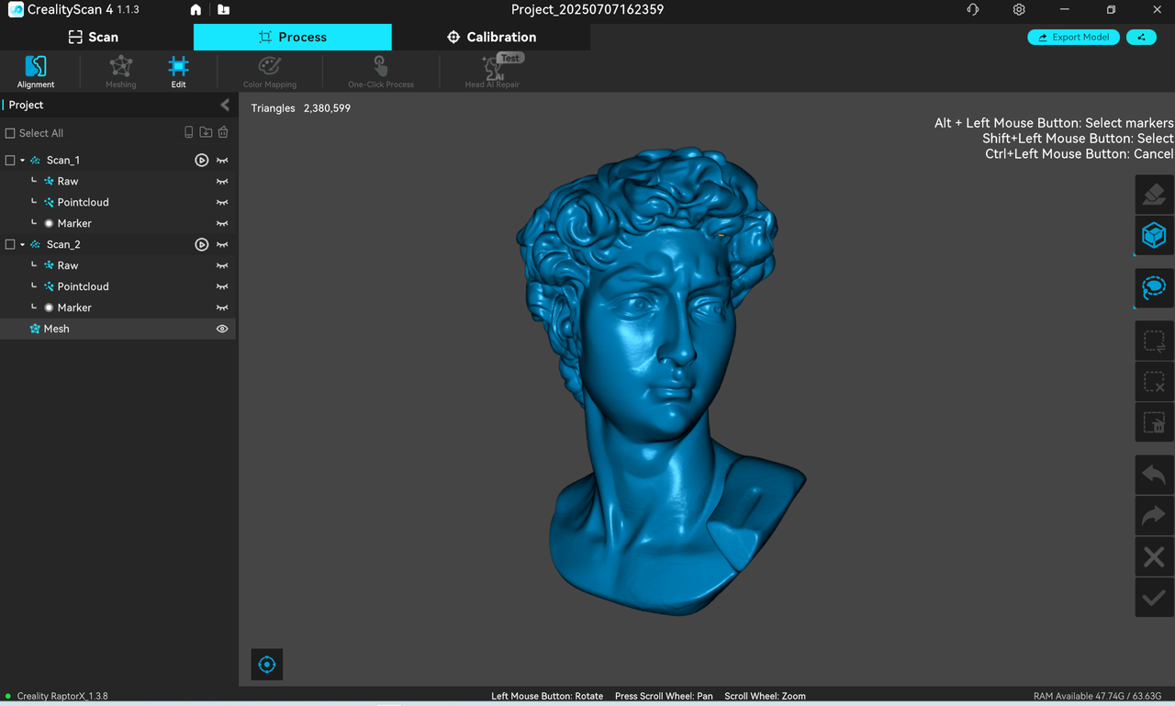Click the redo arrow
The height and width of the screenshot is (706, 1175).
tap(1154, 516)
